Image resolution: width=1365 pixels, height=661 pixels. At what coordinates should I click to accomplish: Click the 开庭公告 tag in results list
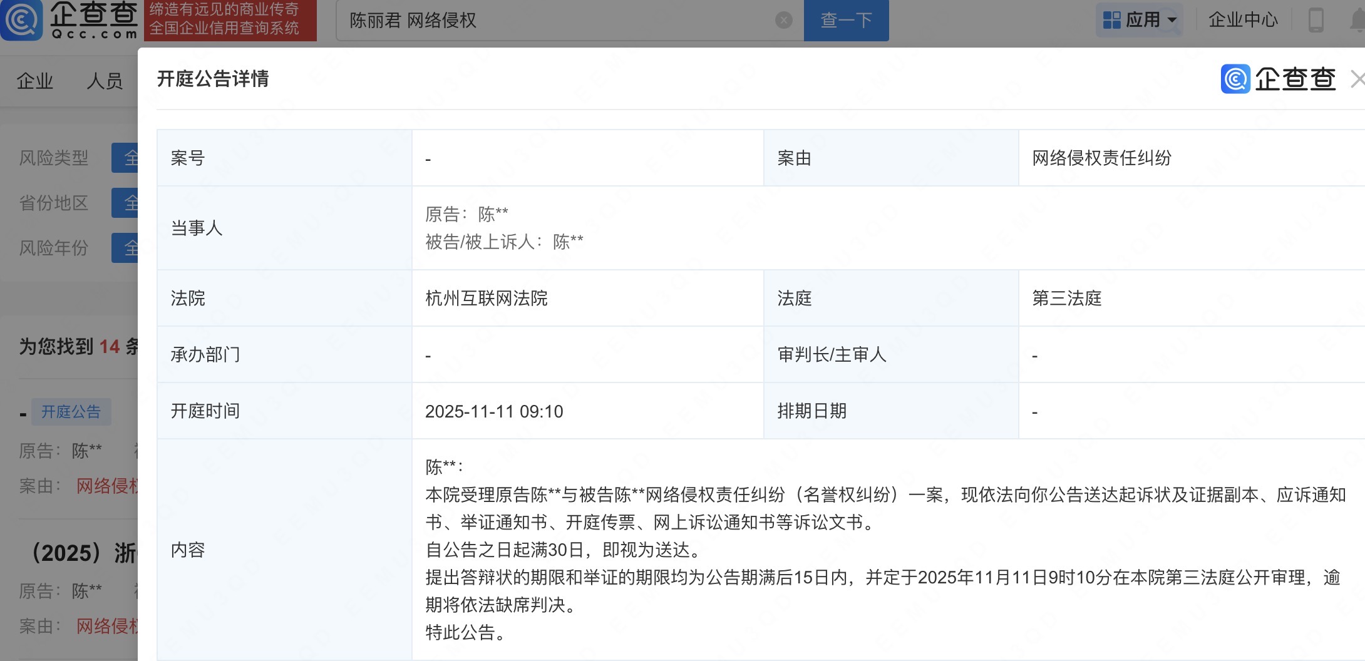pyautogui.click(x=71, y=412)
